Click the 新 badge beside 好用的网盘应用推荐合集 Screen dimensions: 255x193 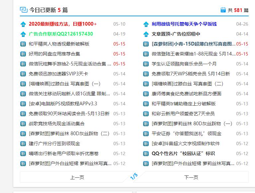[23, 54]
